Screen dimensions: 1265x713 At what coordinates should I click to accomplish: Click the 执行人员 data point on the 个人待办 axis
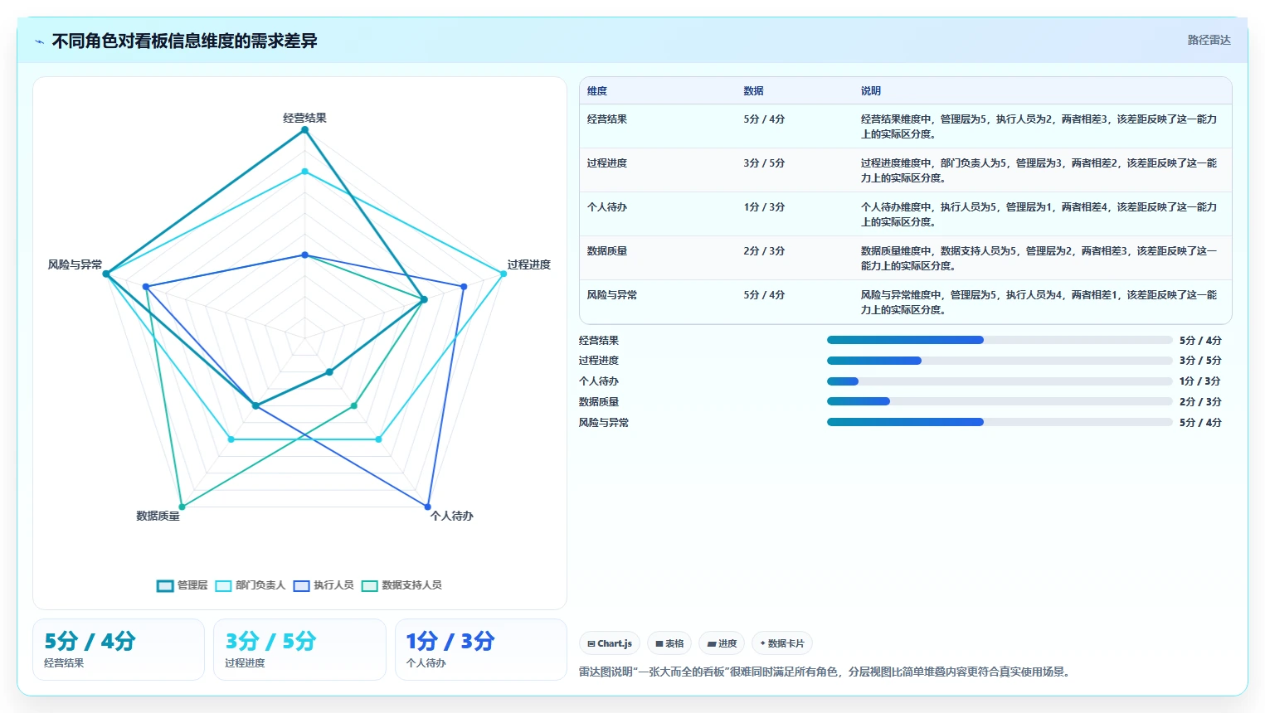click(428, 507)
